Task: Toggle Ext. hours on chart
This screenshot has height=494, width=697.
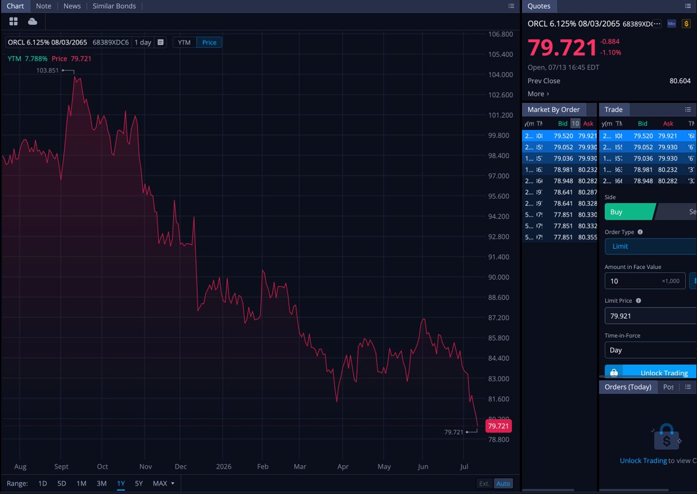Action: pos(484,484)
